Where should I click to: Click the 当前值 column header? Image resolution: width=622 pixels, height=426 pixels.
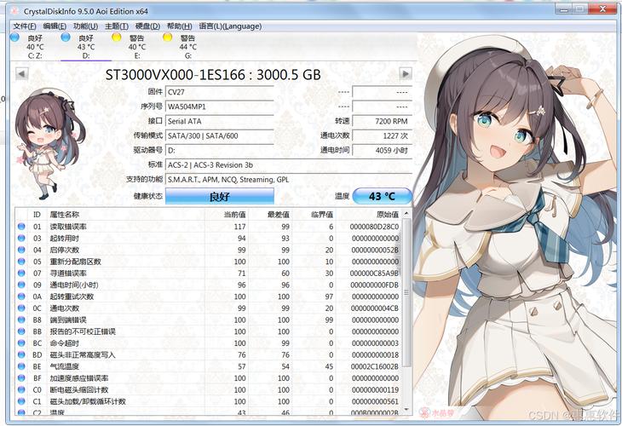pyautogui.click(x=227, y=215)
